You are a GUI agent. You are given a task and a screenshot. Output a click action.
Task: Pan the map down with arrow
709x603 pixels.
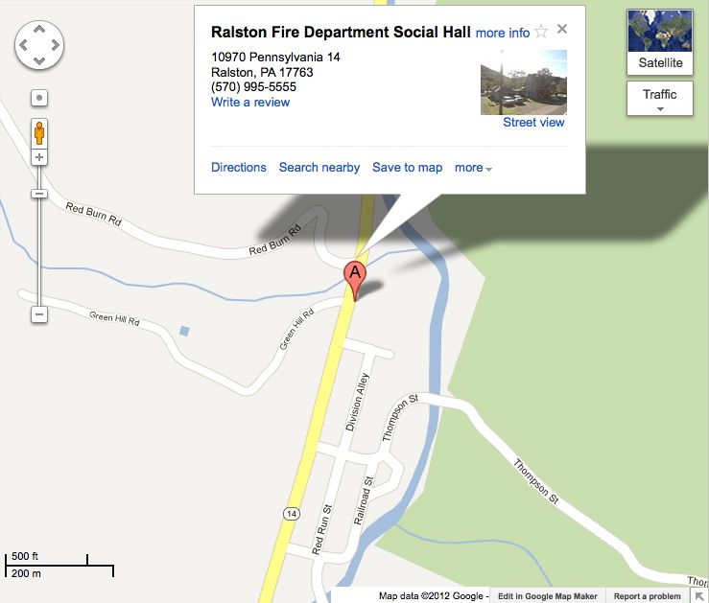pos(39,60)
